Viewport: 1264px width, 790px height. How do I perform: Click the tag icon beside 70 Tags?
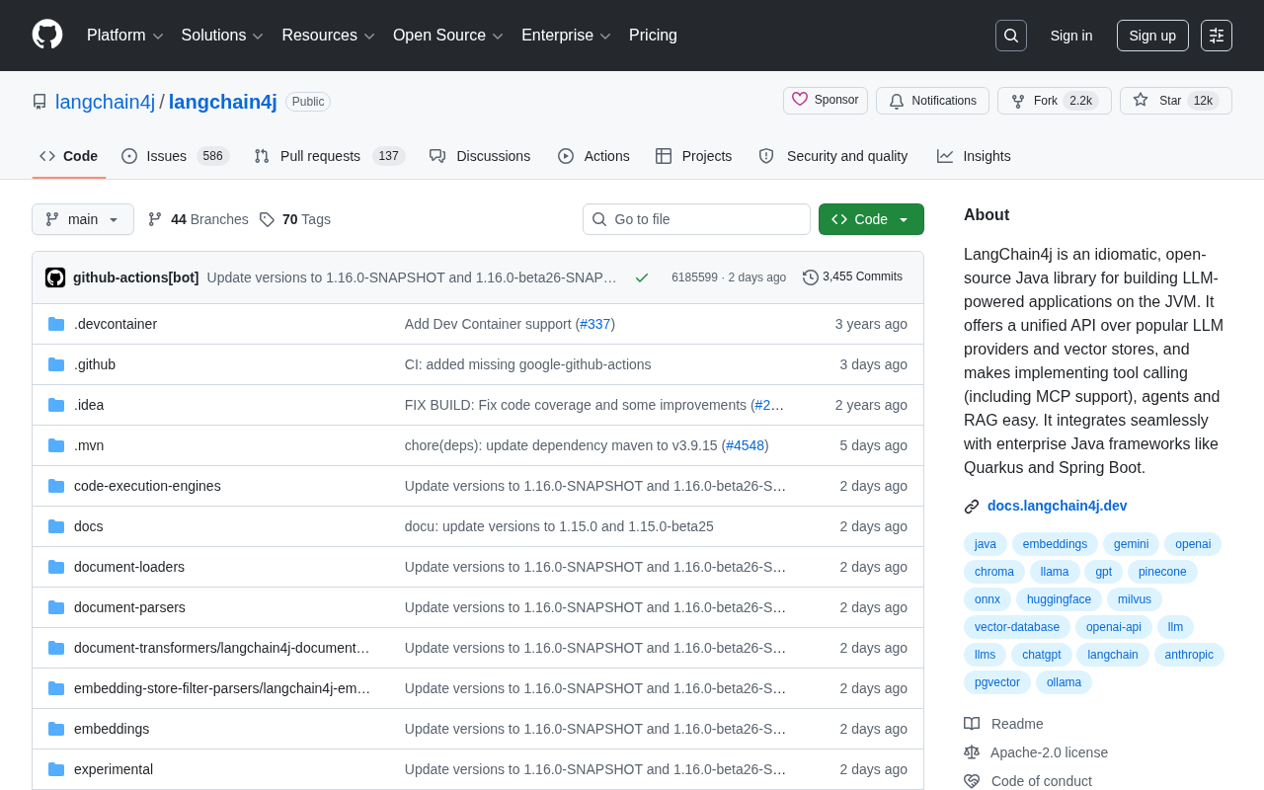point(267,219)
